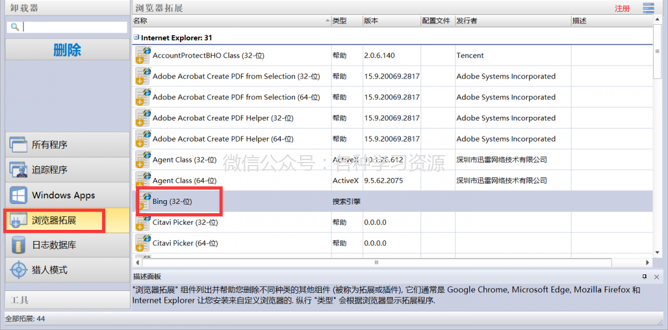Click the vertical scrollbar up arrow
668x330 pixels.
pyautogui.click(x=657, y=20)
